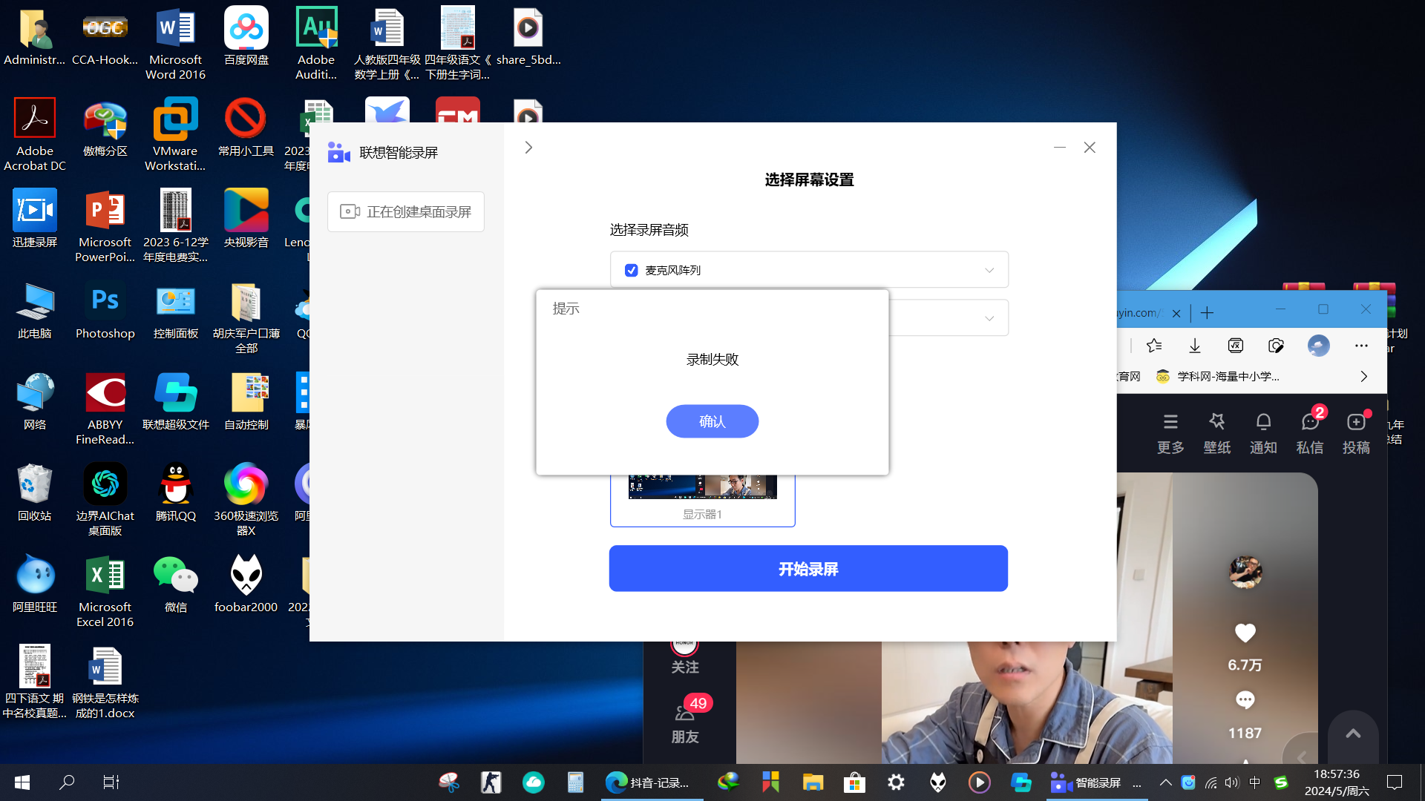The height and width of the screenshot is (801, 1425).
Task: Open the Photoshop desktop icon
Action: [x=105, y=310]
